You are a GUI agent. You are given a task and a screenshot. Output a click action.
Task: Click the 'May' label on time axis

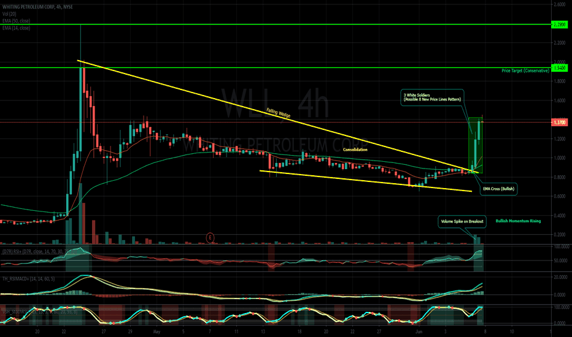click(157, 331)
